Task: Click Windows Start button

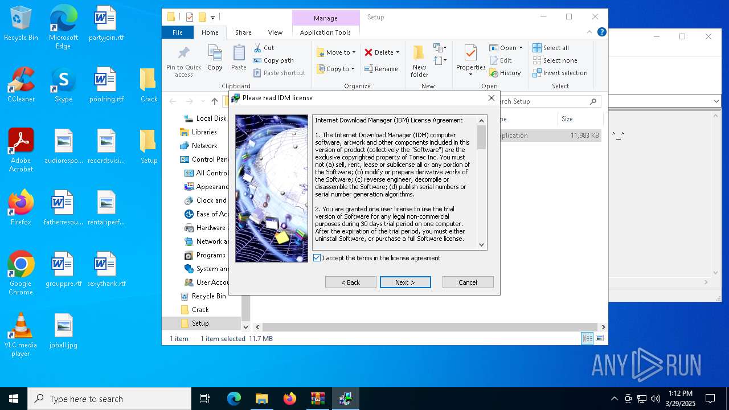Action: pos(14,399)
